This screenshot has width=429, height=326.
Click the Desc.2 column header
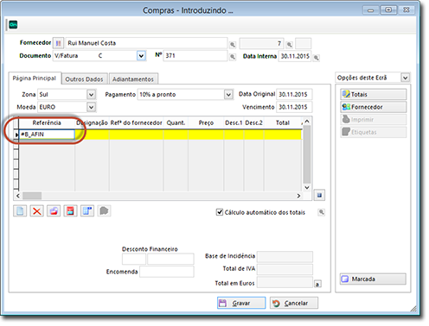pyautogui.click(x=254, y=123)
